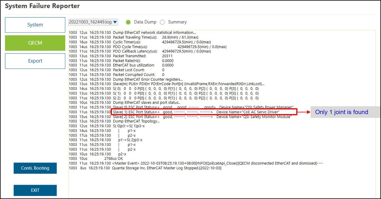This screenshot has width=381, height=199.
Task: Select the Dump EtherCAT Topology log line
Action: (136, 121)
